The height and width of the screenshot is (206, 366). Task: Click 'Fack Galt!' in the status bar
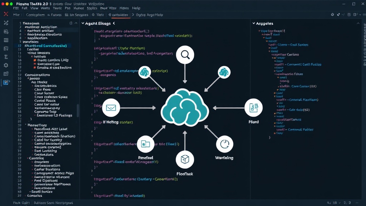point(21,203)
